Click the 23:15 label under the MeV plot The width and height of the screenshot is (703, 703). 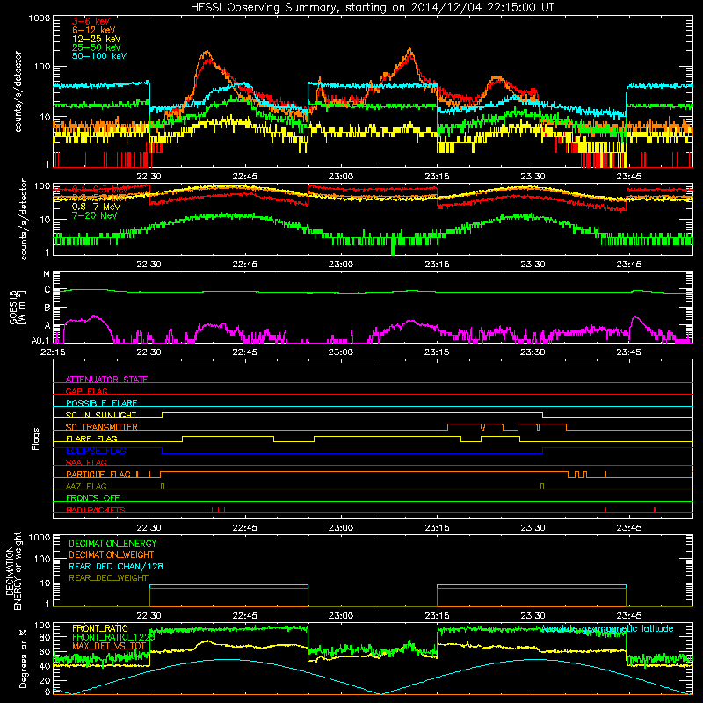click(437, 265)
